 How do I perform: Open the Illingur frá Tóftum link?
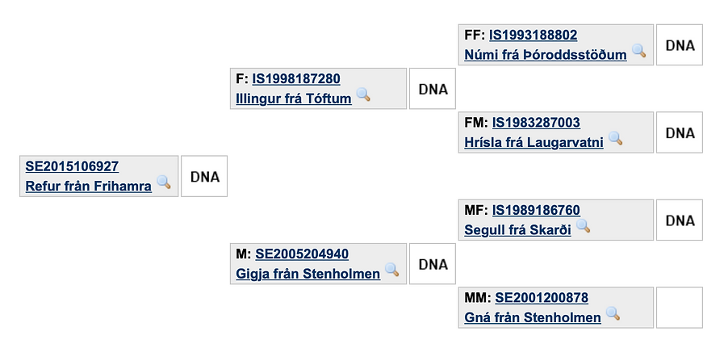pyautogui.click(x=294, y=99)
